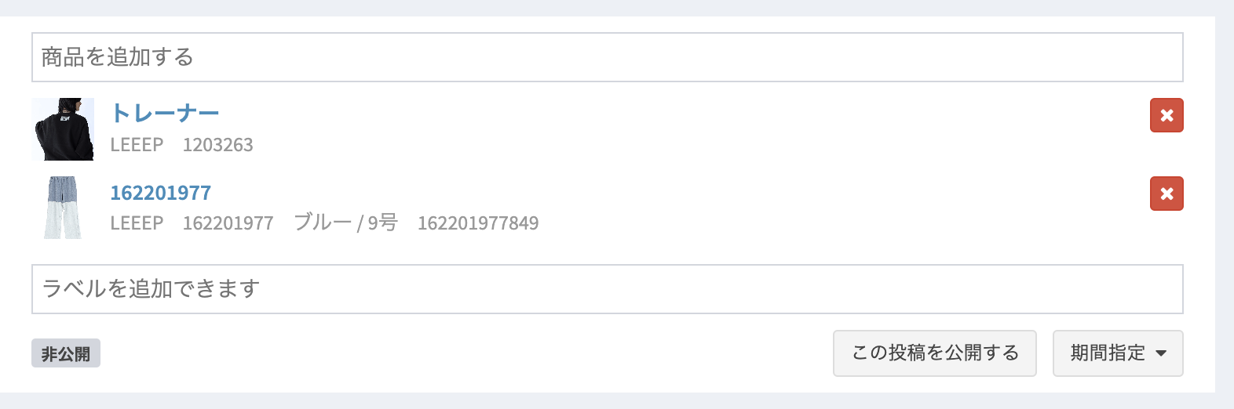1234x409 pixels.
Task: Focus the 商品を追加する input field
Action: (x=607, y=57)
